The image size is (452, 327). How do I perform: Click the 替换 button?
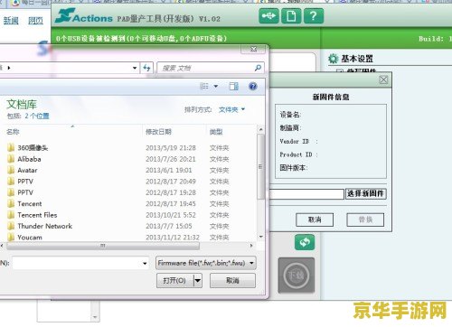pyautogui.click(x=365, y=220)
